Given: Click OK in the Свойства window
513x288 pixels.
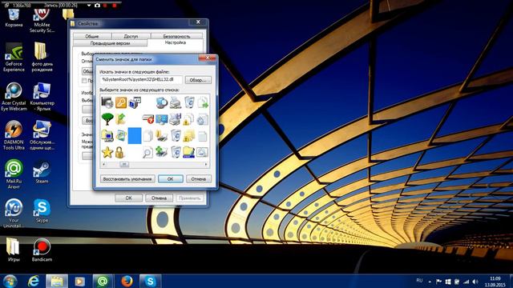Looking at the screenshot, I should 128,198.
